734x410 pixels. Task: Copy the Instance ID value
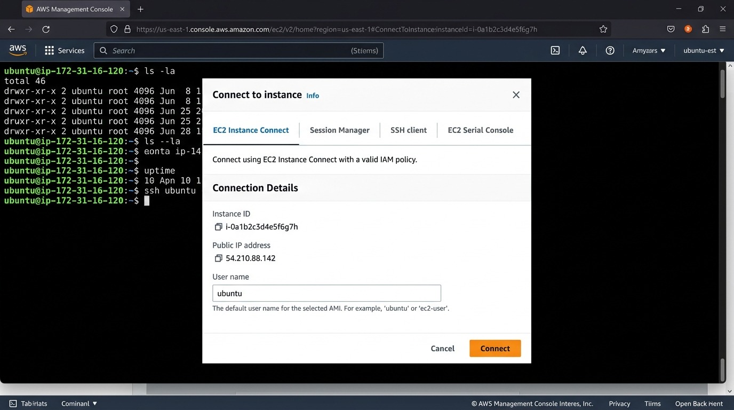[218, 227]
